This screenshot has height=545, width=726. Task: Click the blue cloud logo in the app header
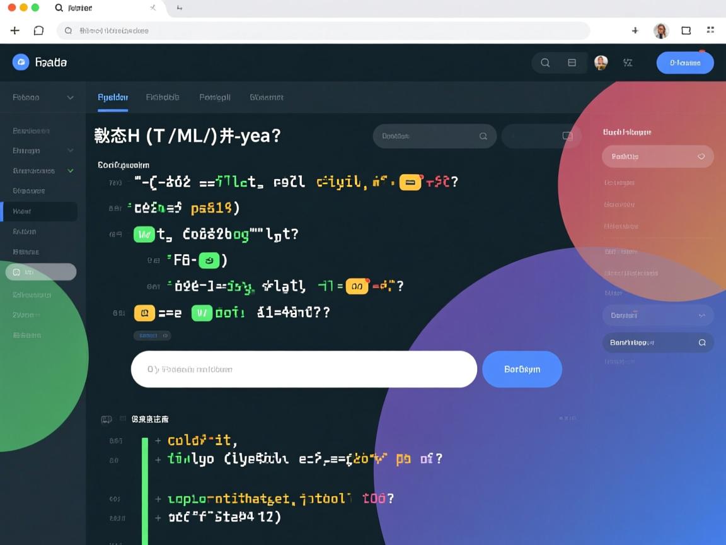pos(21,62)
